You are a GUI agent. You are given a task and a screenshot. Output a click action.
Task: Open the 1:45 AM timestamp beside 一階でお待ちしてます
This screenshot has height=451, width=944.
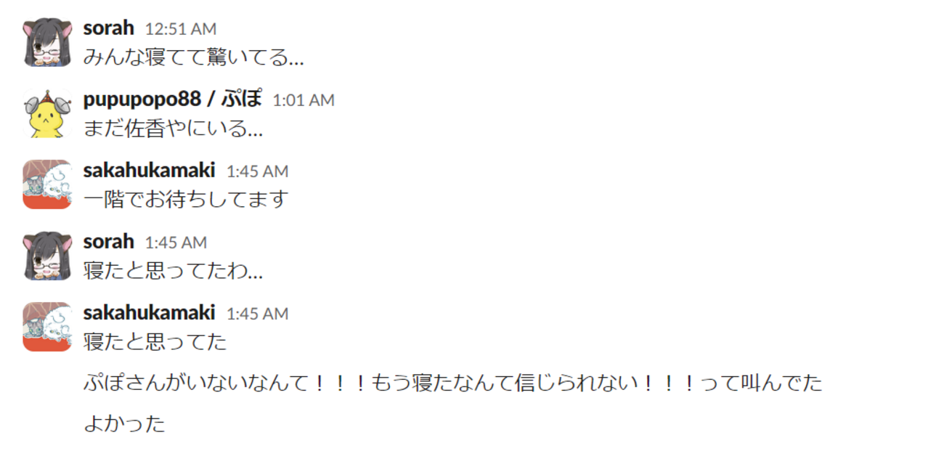pyautogui.click(x=257, y=171)
